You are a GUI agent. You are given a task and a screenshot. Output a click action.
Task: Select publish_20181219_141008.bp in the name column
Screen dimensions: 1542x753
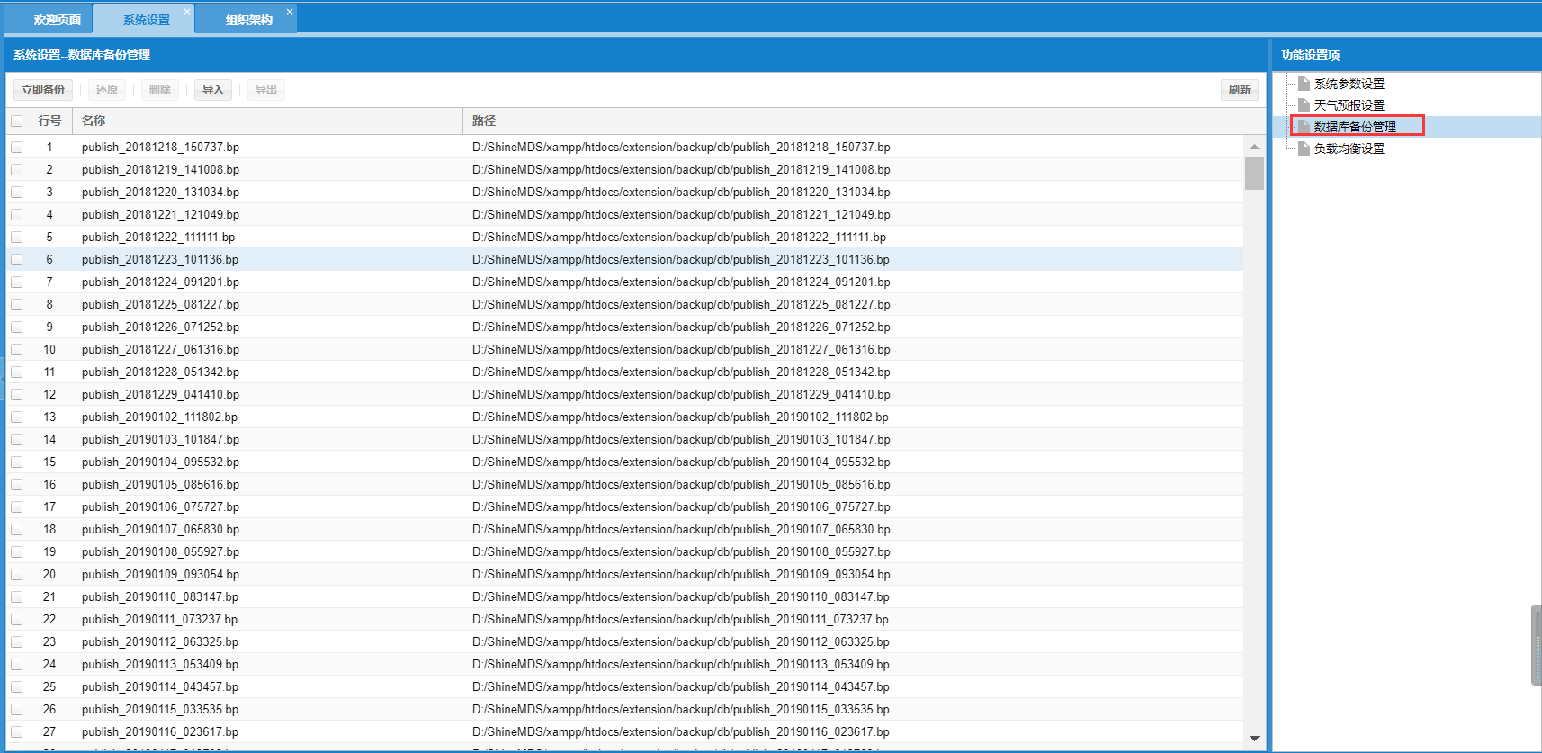[160, 169]
